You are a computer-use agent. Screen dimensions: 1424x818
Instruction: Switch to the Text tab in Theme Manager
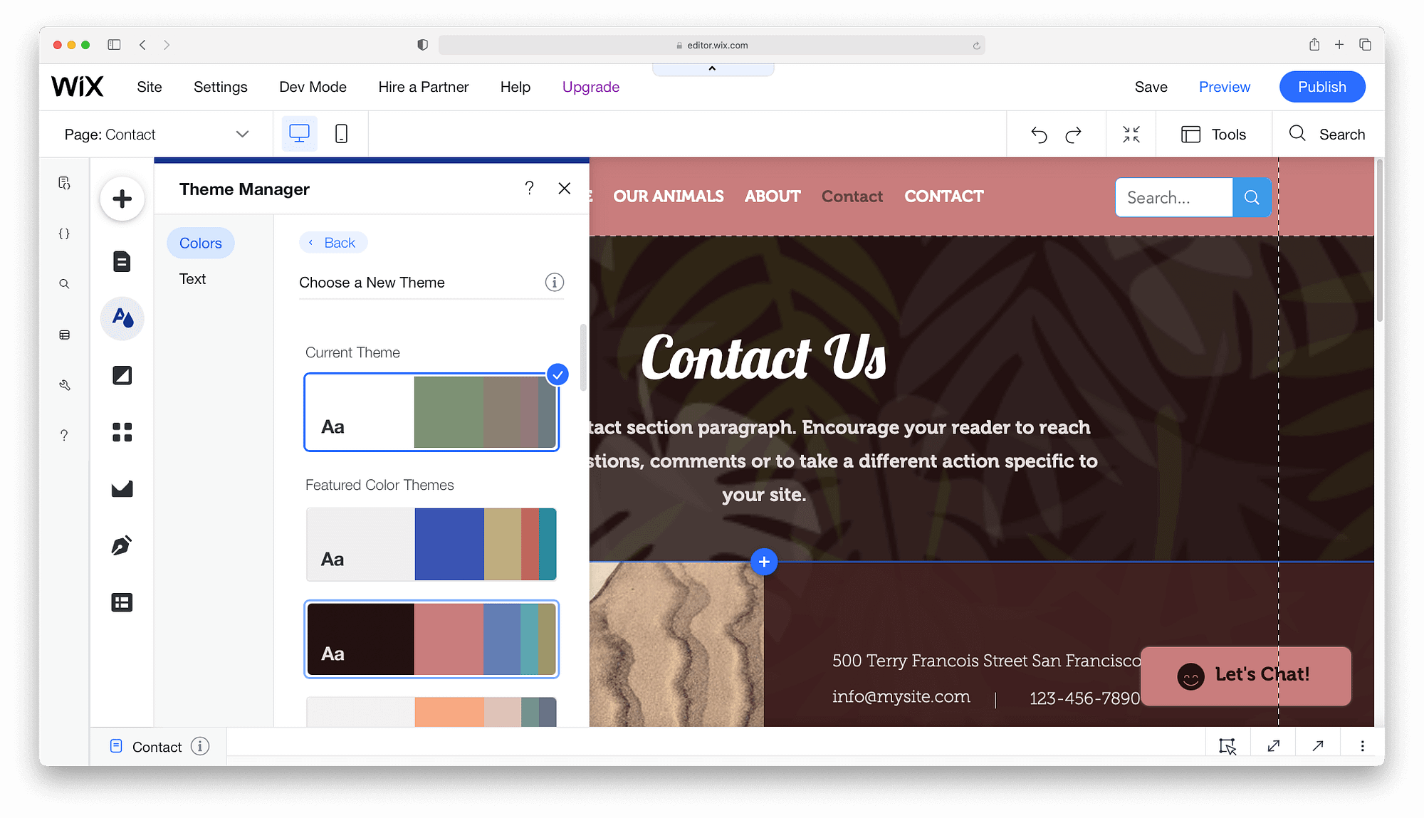[x=192, y=279]
